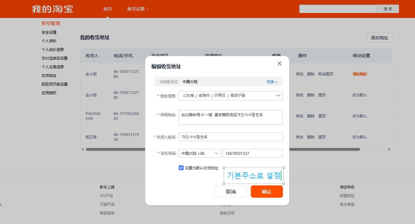The image size is (415, 224).
Task: Open the 账号设置 dropdown menu
Action: pyautogui.click(x=138, y=9)
